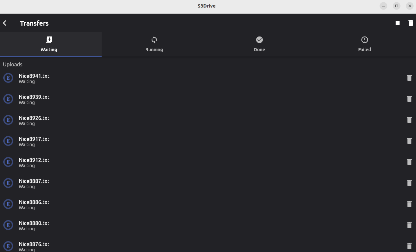416x252 pixels.
Task: Trash the Nice8887.txt upload
Action: click(409, 183)
